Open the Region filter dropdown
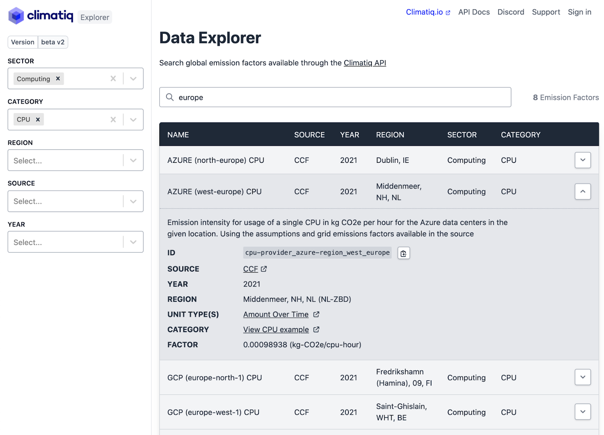This screenshot has width=604, height=435. [133, 160]
